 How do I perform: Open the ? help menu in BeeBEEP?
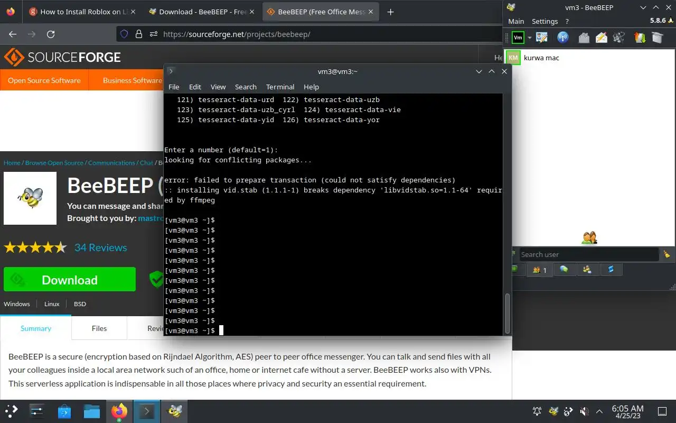567,21
